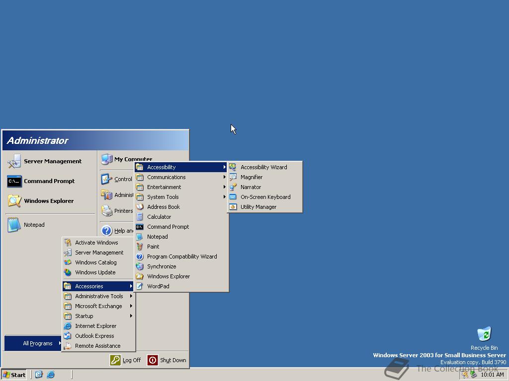Click the keys tray icon in notification area
The height and width of the screenshot is (381, 509).
(465, 375)
